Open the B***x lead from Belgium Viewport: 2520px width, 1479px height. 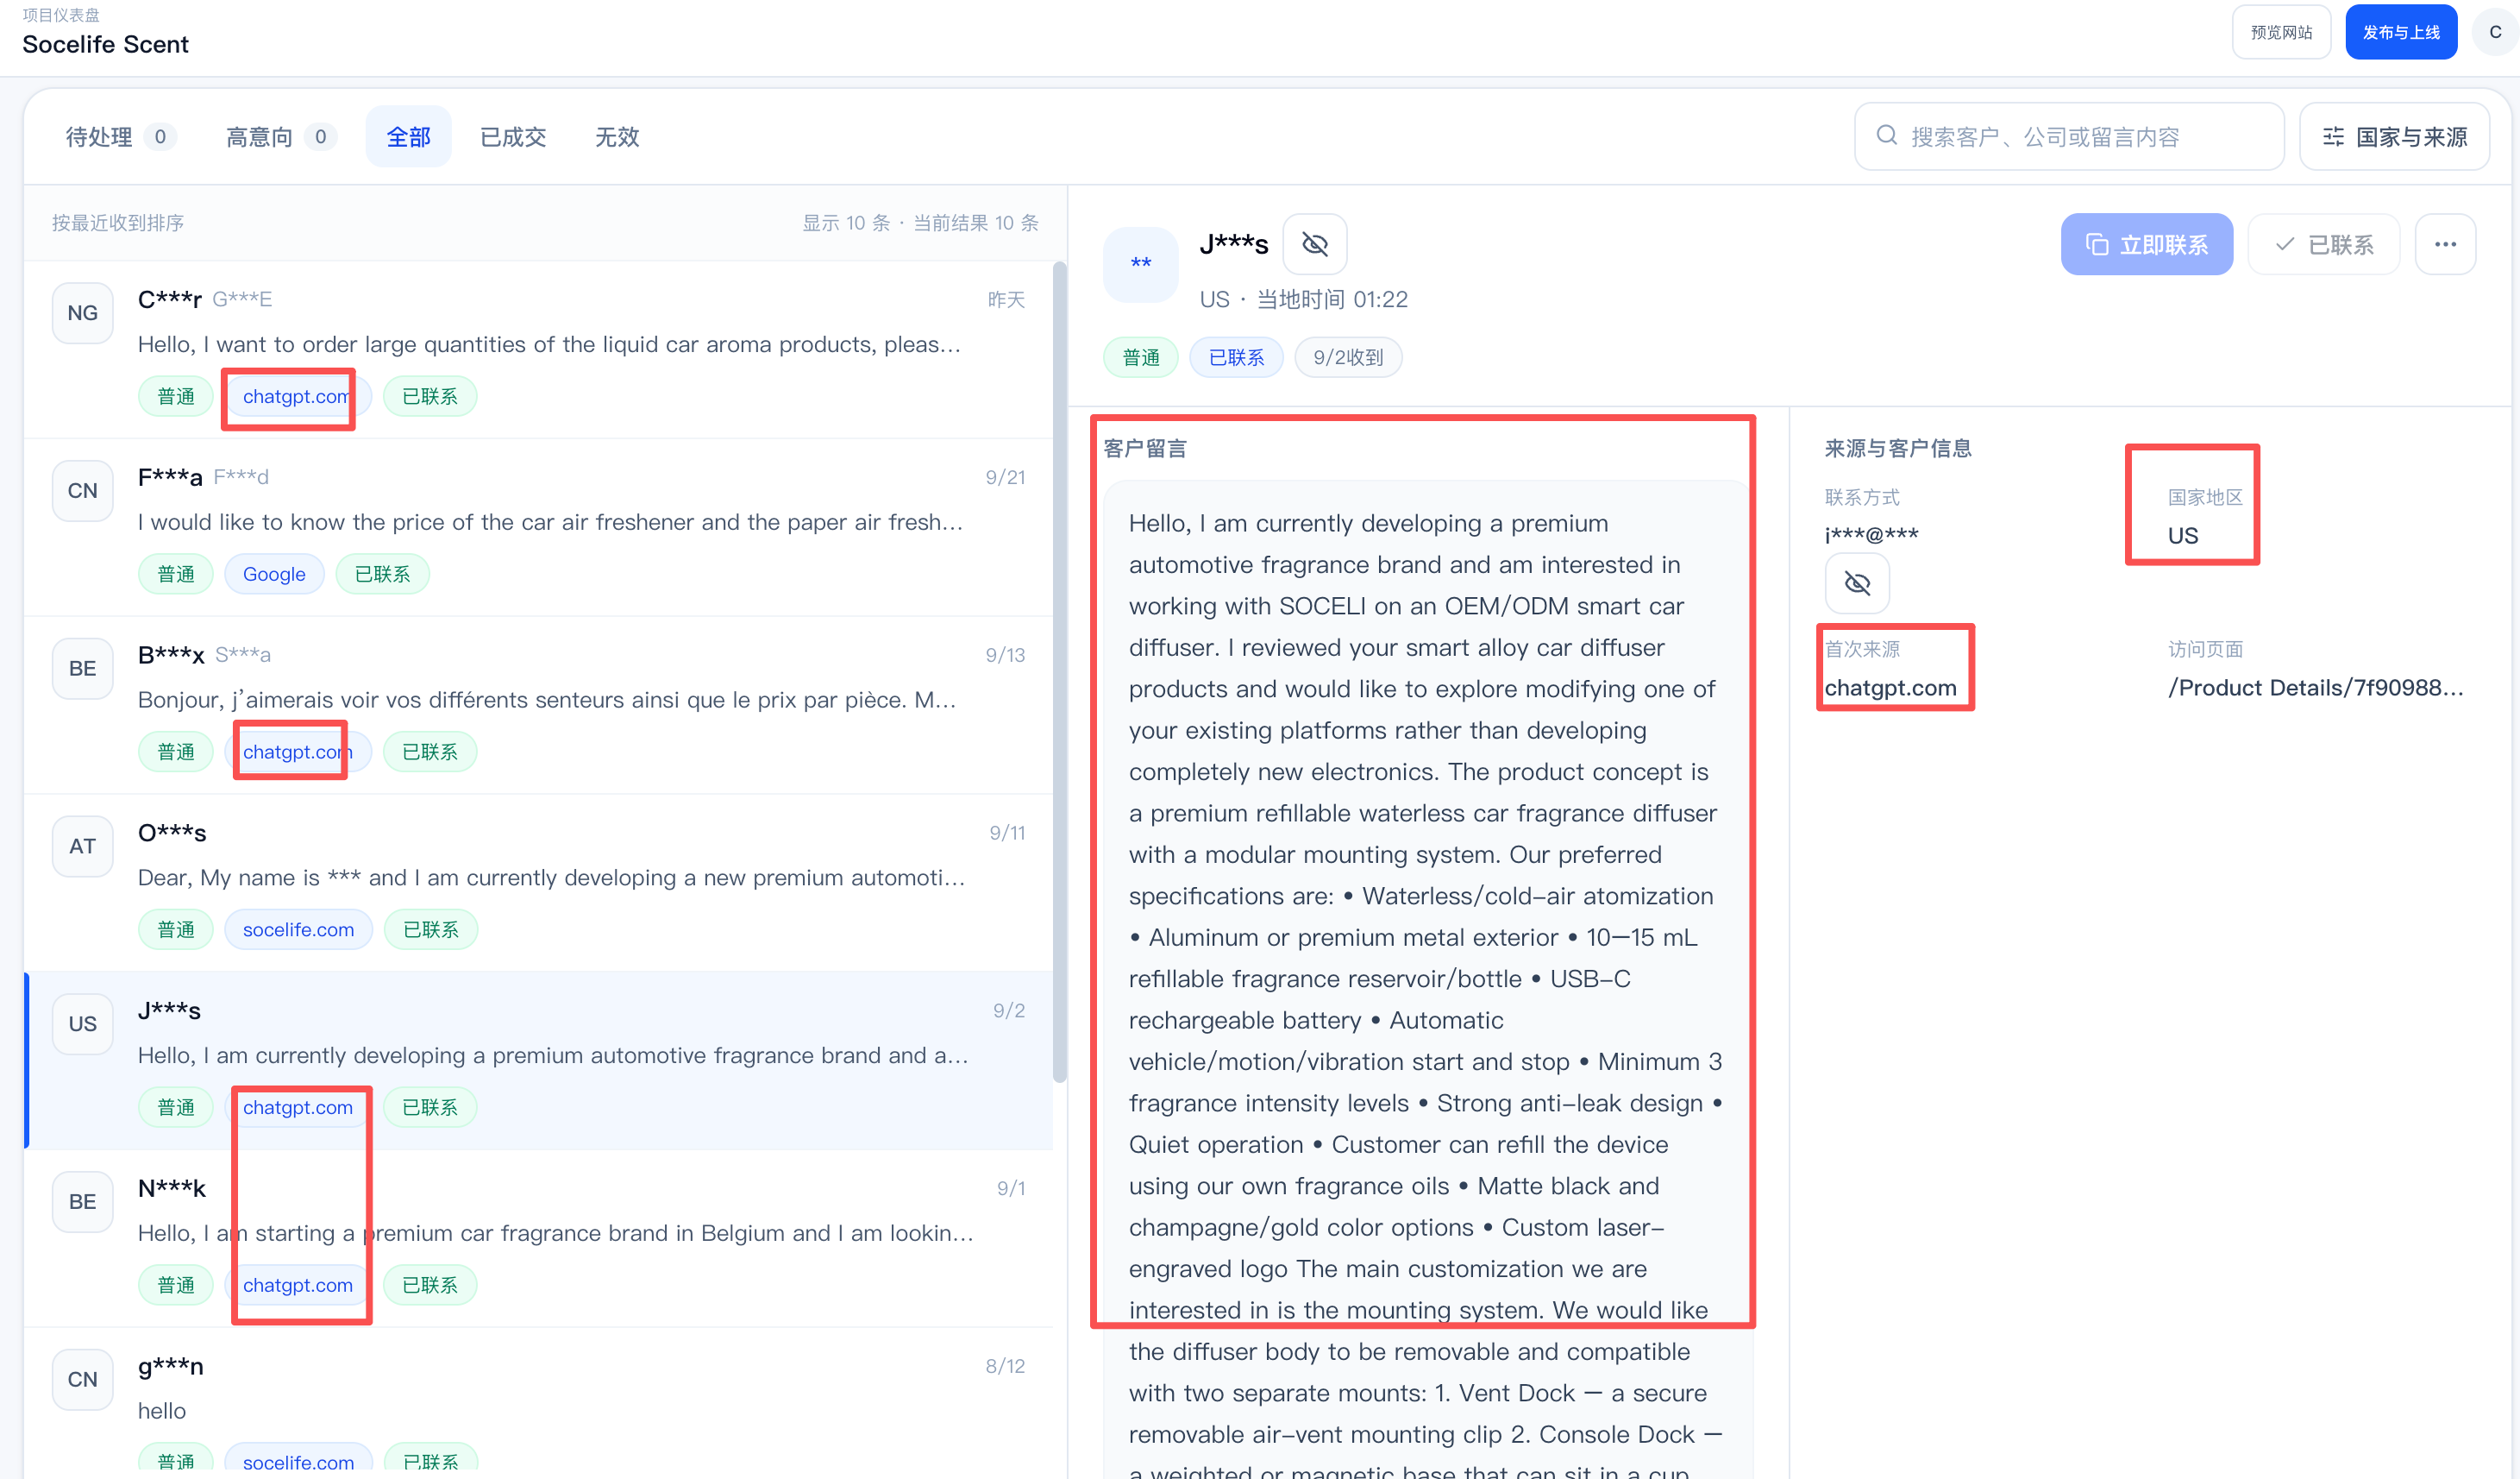(538, 706)
